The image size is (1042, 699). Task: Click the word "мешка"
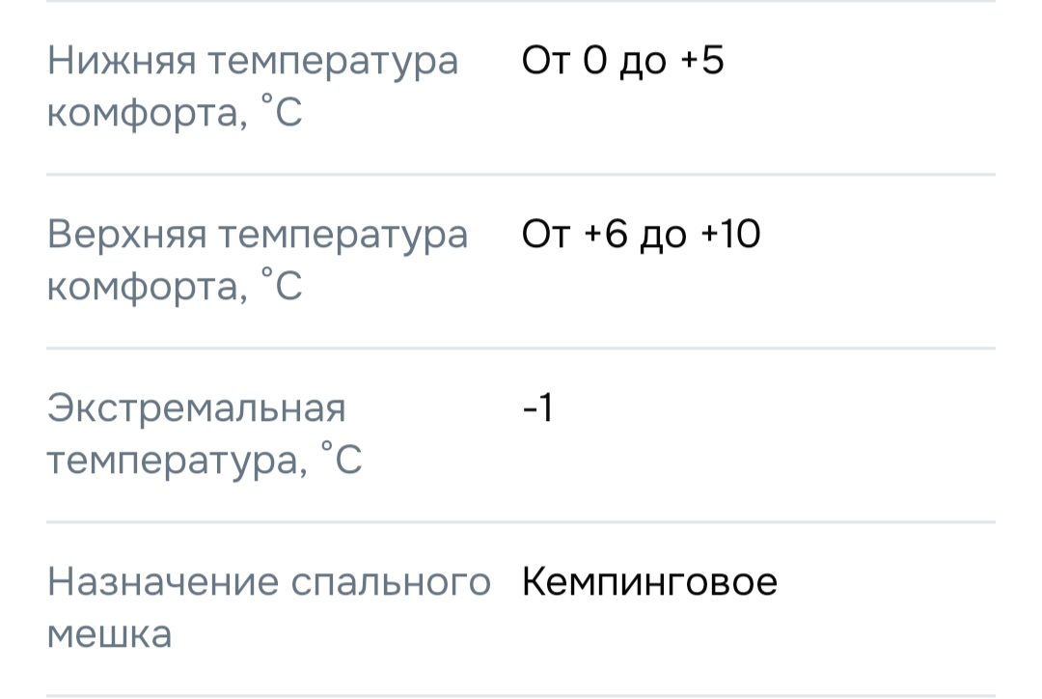coord(109,634)
